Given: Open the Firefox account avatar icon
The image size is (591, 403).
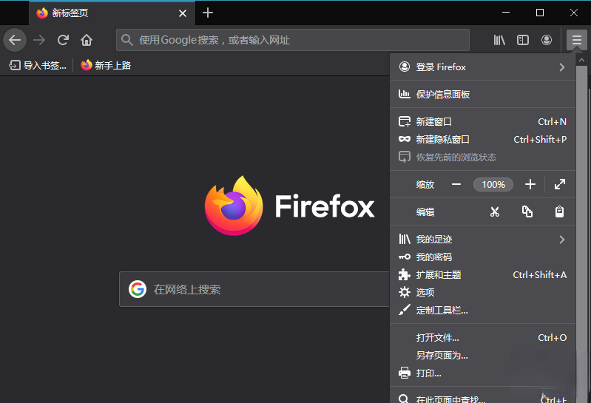Looking at the screenshot, I should (547, 40).
